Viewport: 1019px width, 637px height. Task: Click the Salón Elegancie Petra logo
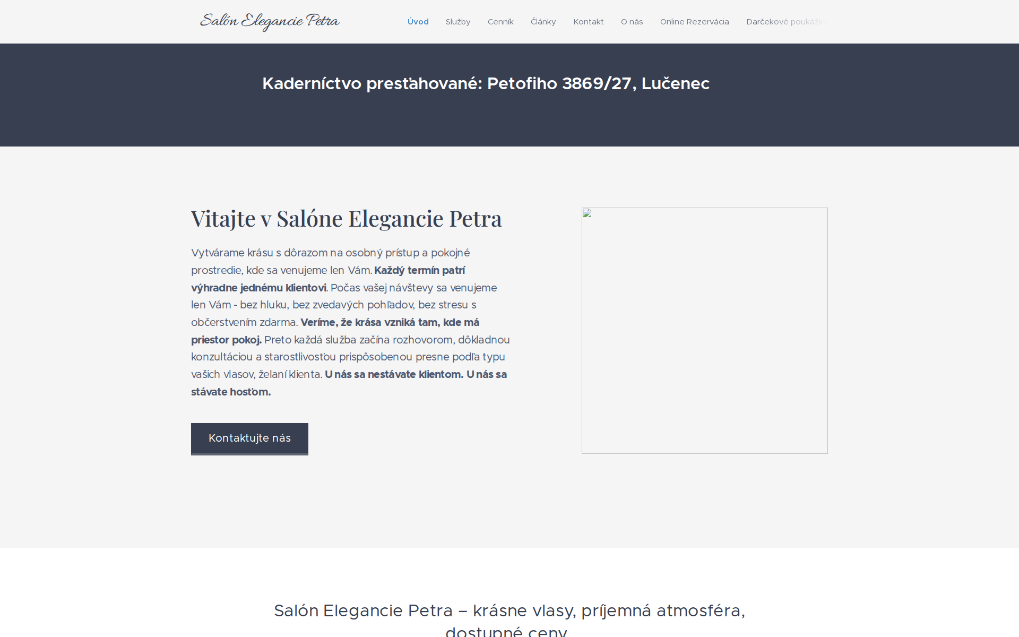(270, 21)
